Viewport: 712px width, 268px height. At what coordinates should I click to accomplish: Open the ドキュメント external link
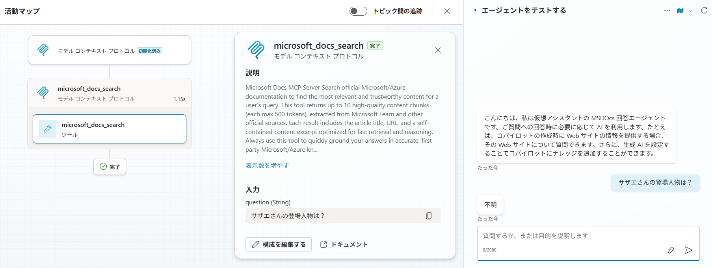(x=344, y=244)
